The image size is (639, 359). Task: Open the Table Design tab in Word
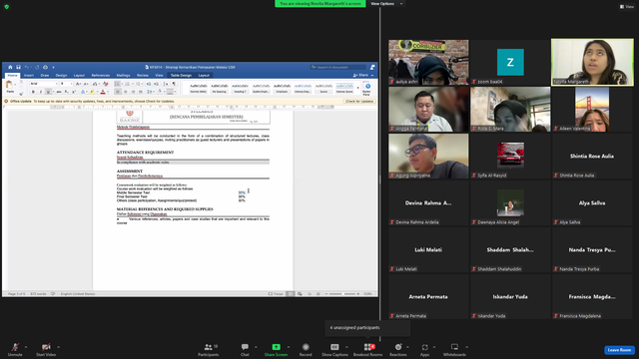click(181, 76)
